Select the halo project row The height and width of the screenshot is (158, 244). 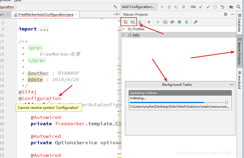pyautogui.click(x=179, y=35)
